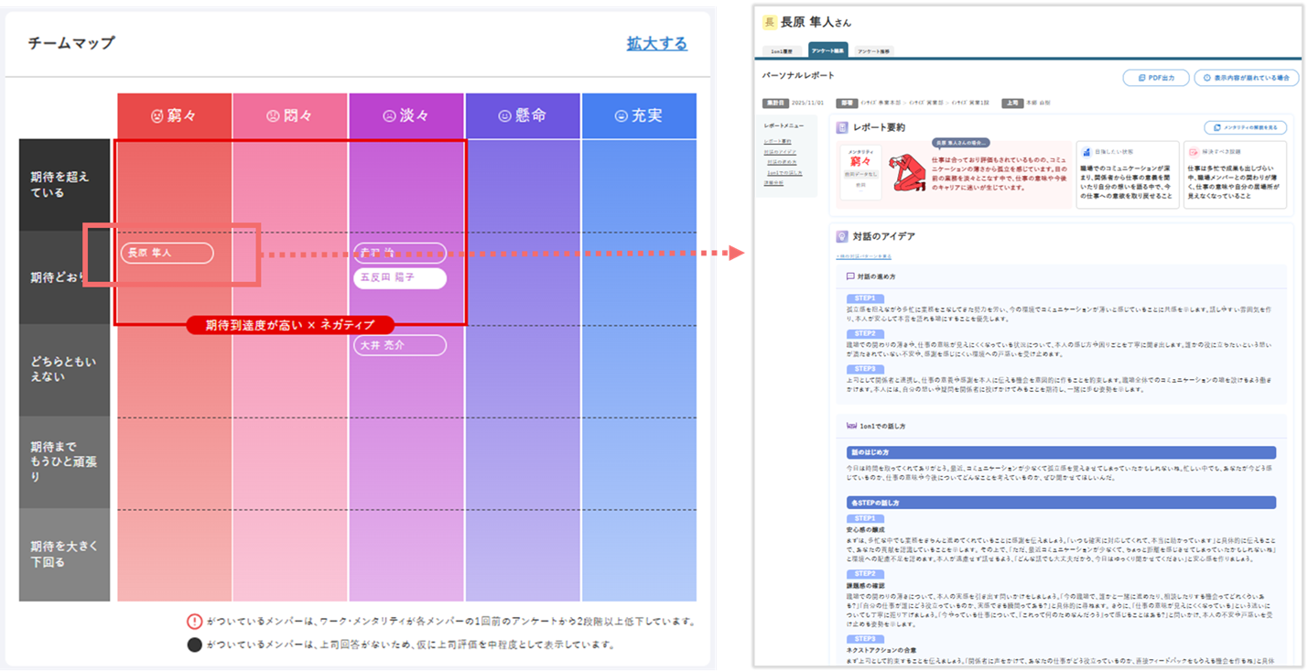1308x672 pixels.
Task: Click the チームマップ heading
Action: tap(70, 43)
